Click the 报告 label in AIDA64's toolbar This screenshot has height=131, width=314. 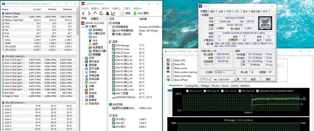click(128, 13)
